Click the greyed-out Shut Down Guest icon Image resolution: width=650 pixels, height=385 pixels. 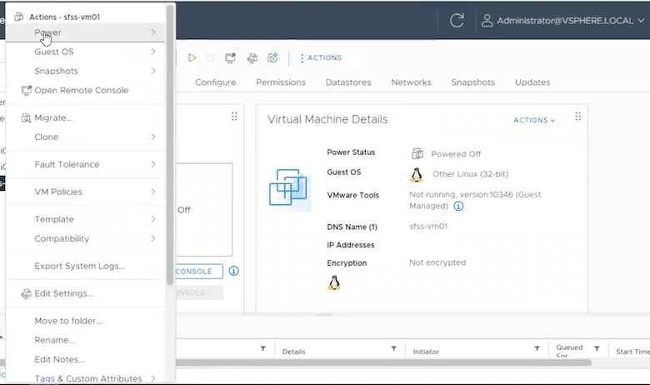point(210,57)
